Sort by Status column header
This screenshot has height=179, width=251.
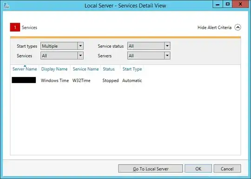coord(109,69)
